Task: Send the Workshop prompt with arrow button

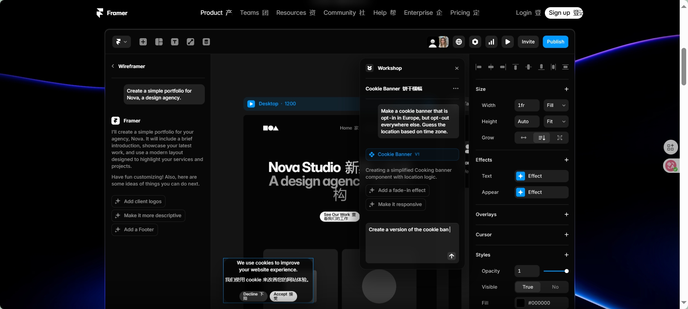Action: [x=451, y=256]
